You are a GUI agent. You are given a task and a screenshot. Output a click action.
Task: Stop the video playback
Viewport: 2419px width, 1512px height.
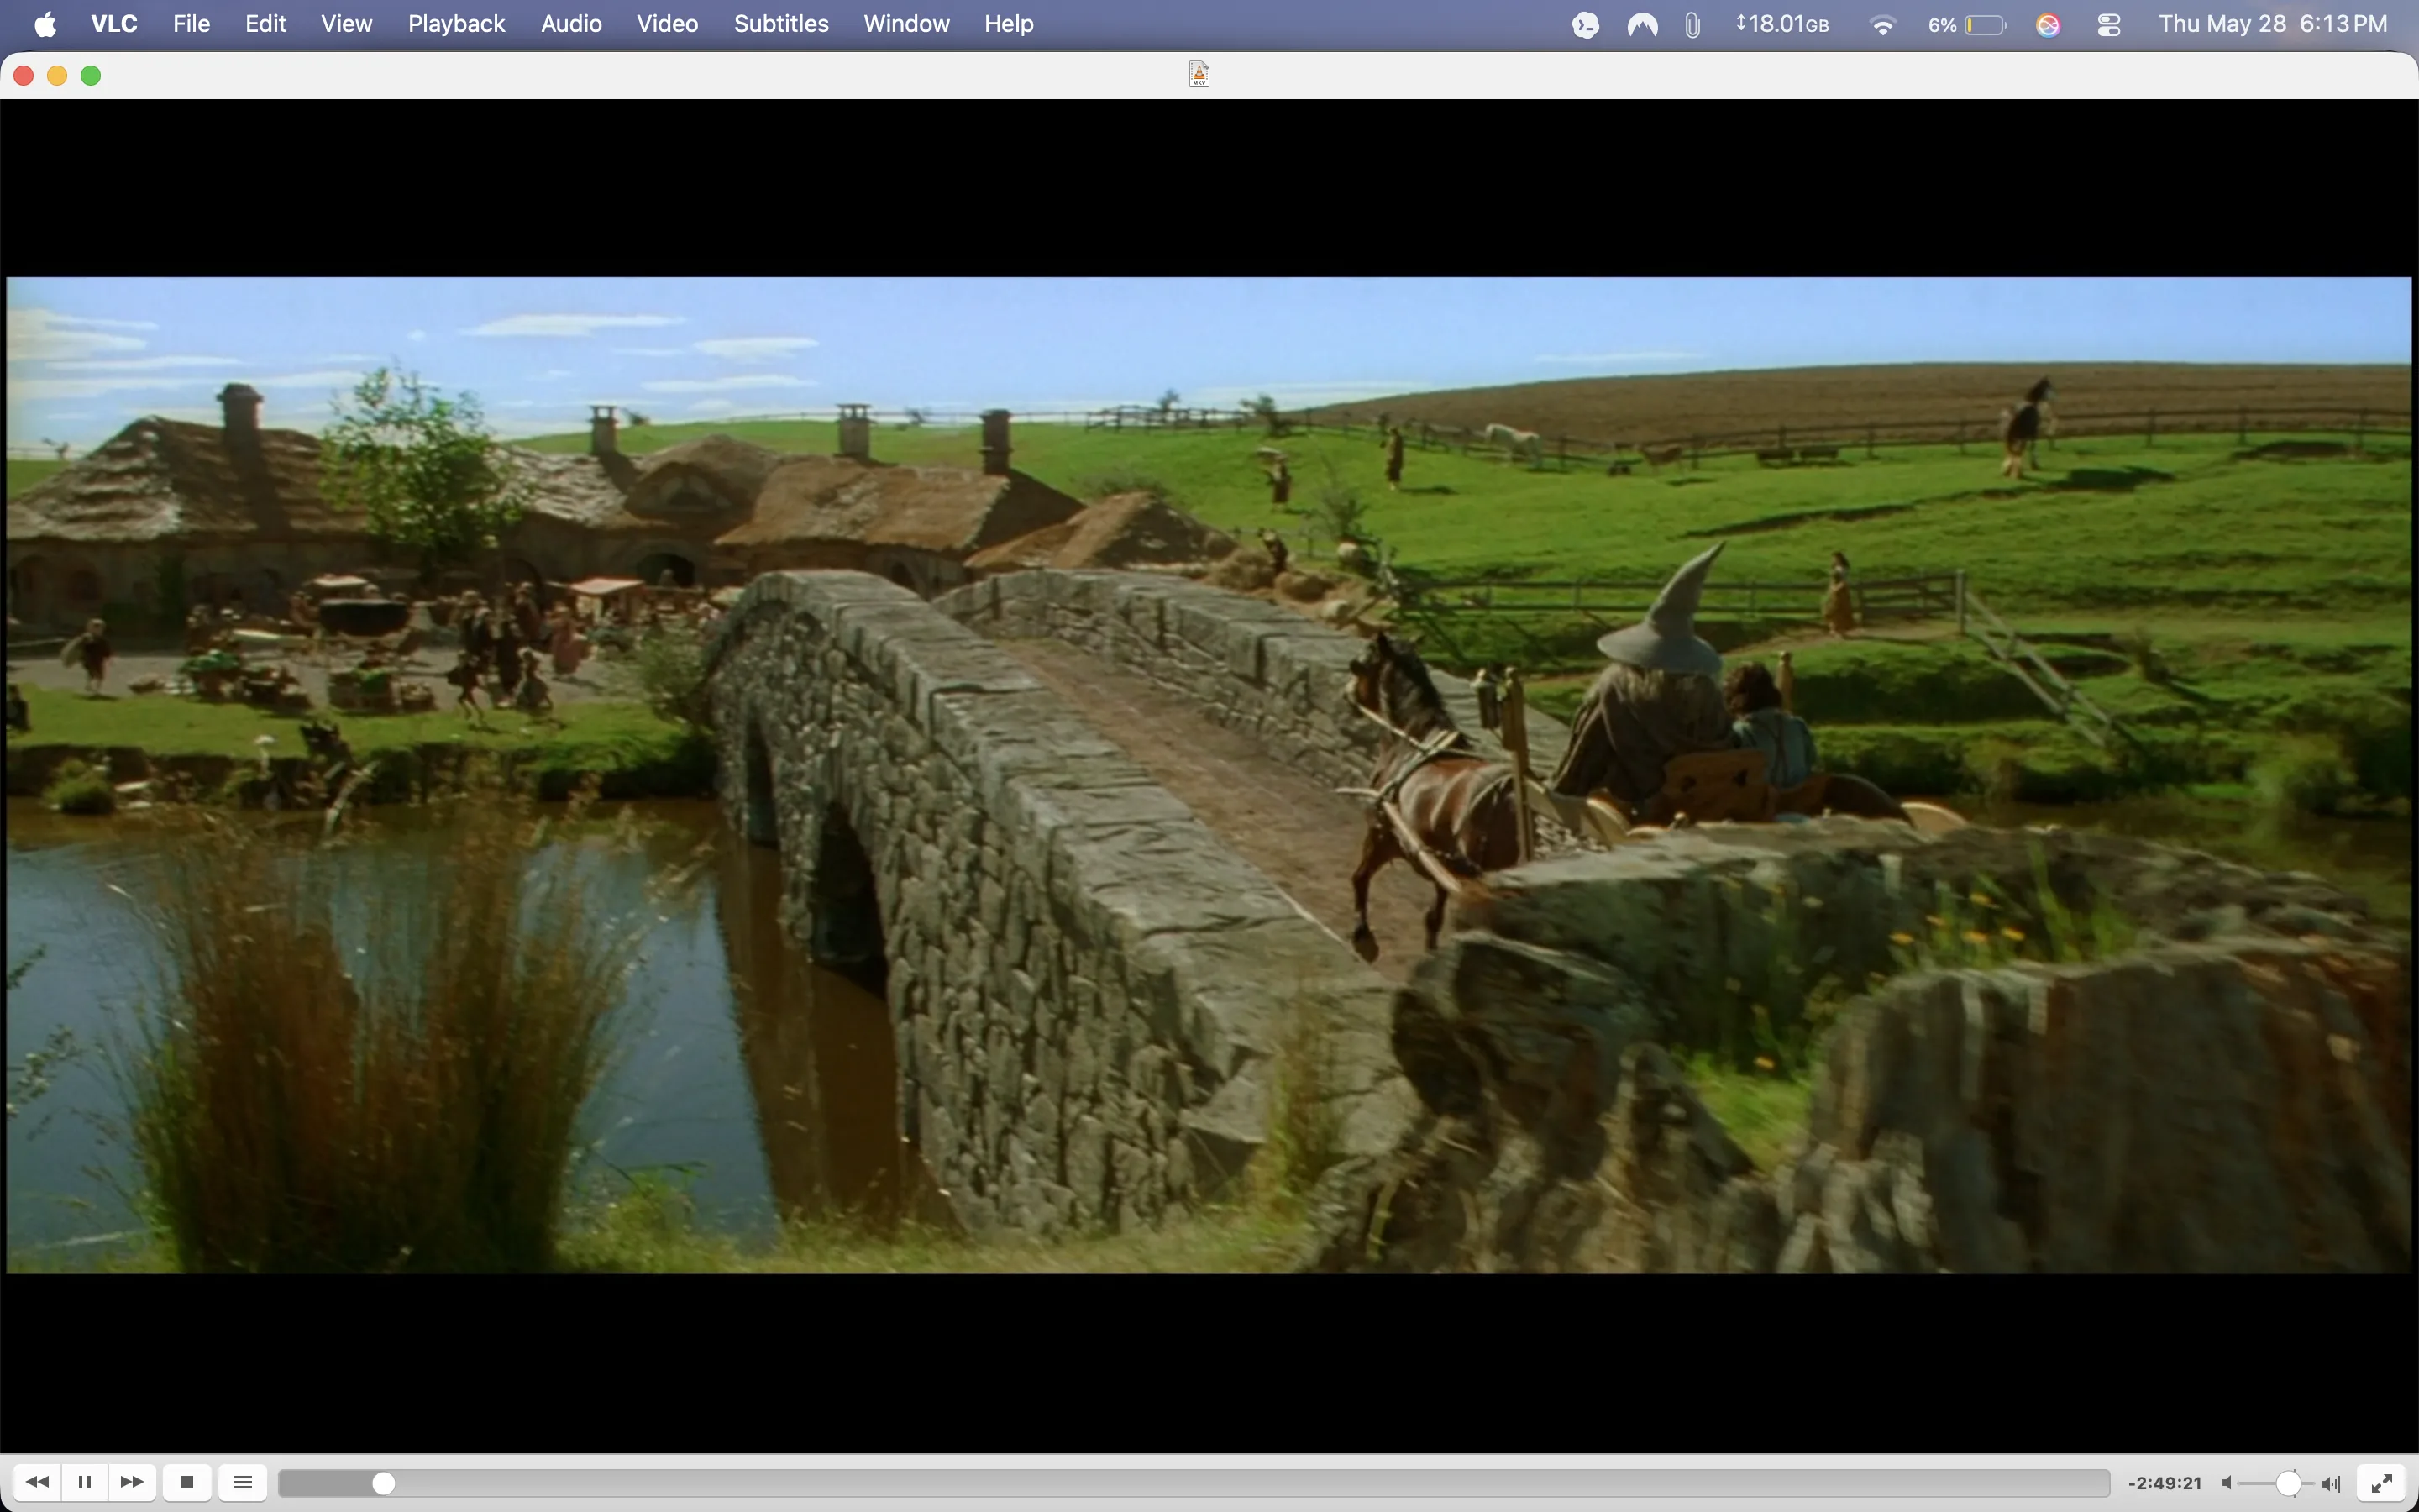[187, 1482]
